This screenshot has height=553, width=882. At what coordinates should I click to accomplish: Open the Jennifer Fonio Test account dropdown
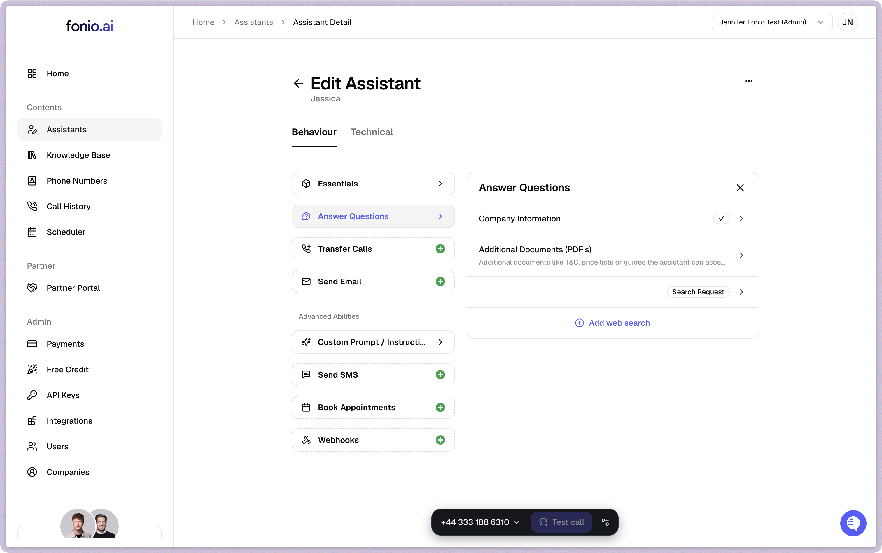click(771, 22)
